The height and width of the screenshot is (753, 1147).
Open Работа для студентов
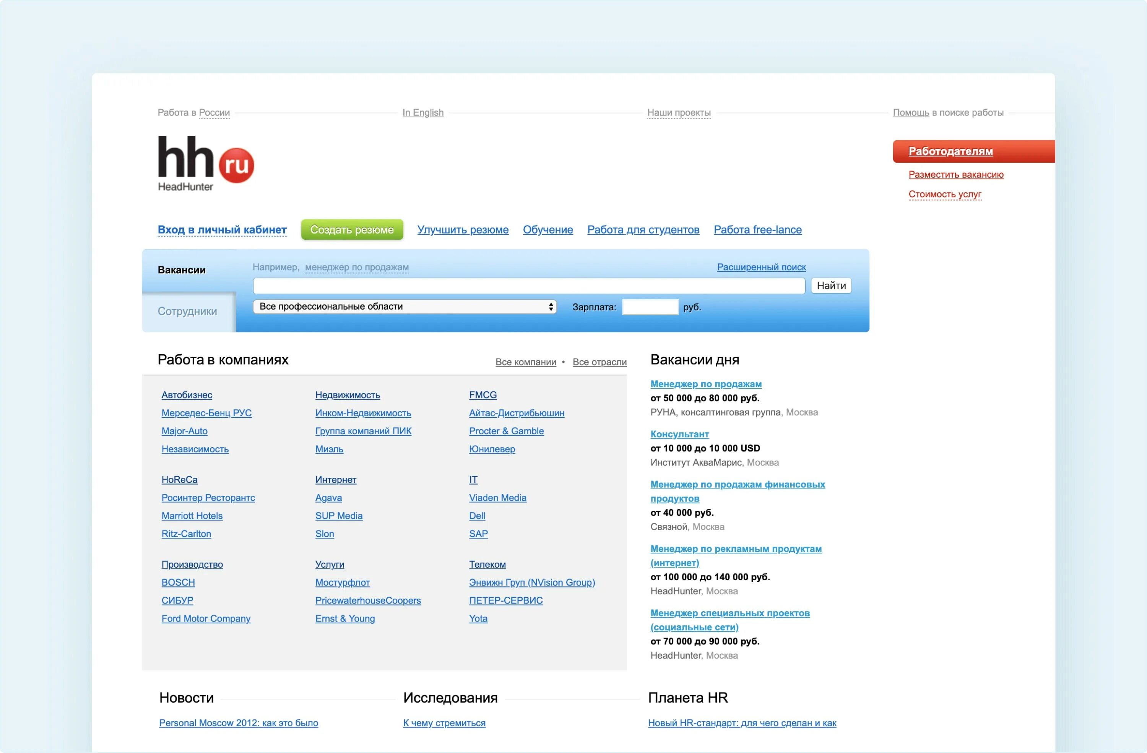pos(643,230)
